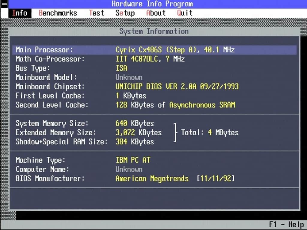Click Unknown value beside Mainboard Model

tap(129, 77)
